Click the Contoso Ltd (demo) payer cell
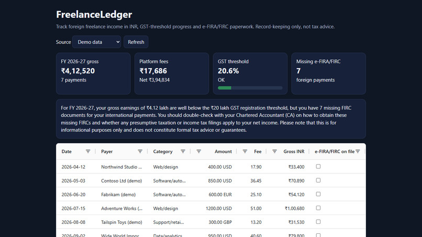 pos(121,181)
